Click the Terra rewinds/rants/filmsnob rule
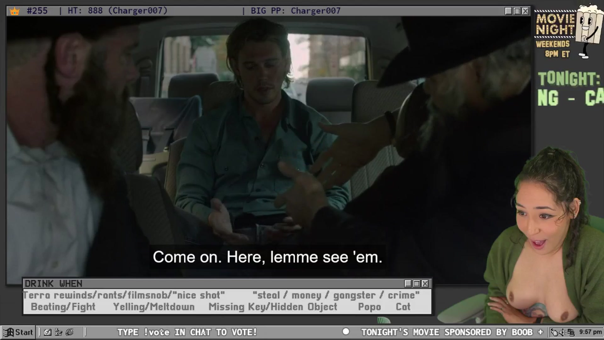604x340 pixels. point(124,295)
